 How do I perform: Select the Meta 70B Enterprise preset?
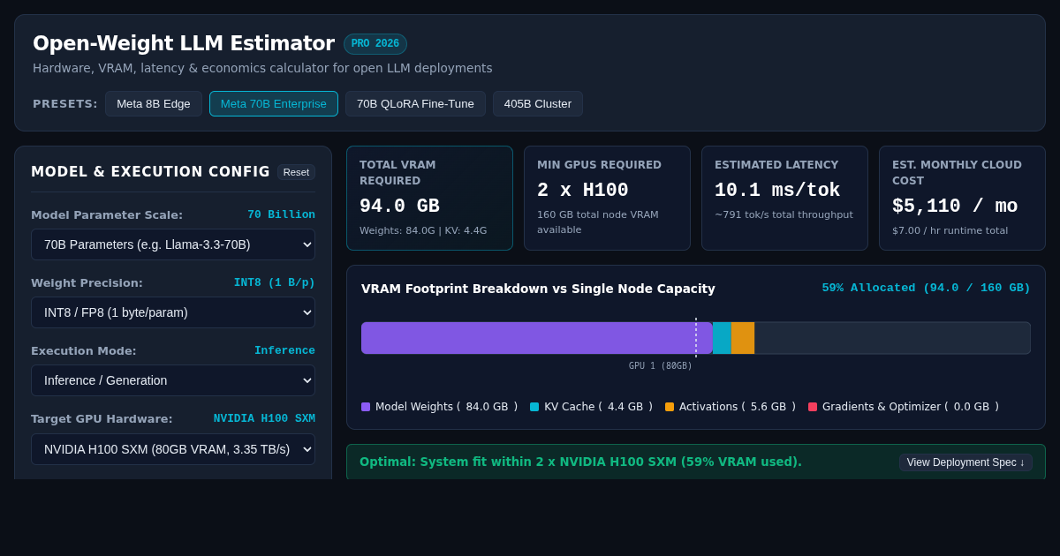(x=274, y=104)
